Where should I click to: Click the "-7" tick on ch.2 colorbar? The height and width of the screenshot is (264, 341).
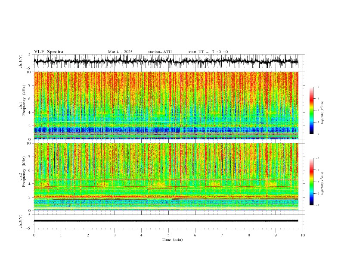[x=317, y=205]
